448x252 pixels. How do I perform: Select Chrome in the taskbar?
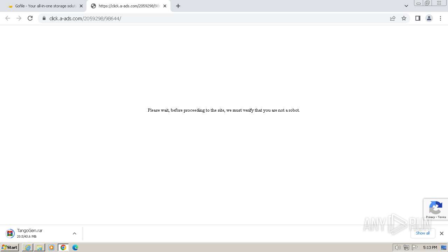tap(63, 247)
